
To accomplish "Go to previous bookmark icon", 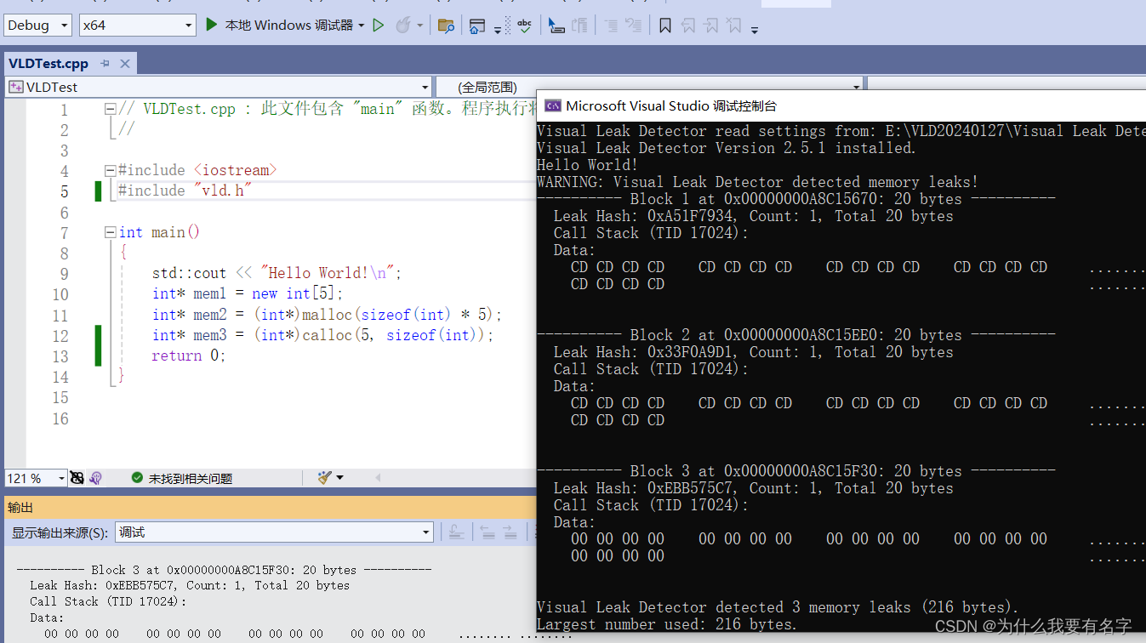I will click(x=688, y=26).
